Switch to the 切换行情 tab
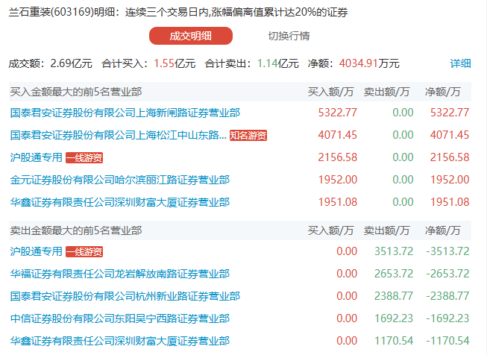Screen dimensions: 487x355 pyautogui.click(x=289, y=36)
